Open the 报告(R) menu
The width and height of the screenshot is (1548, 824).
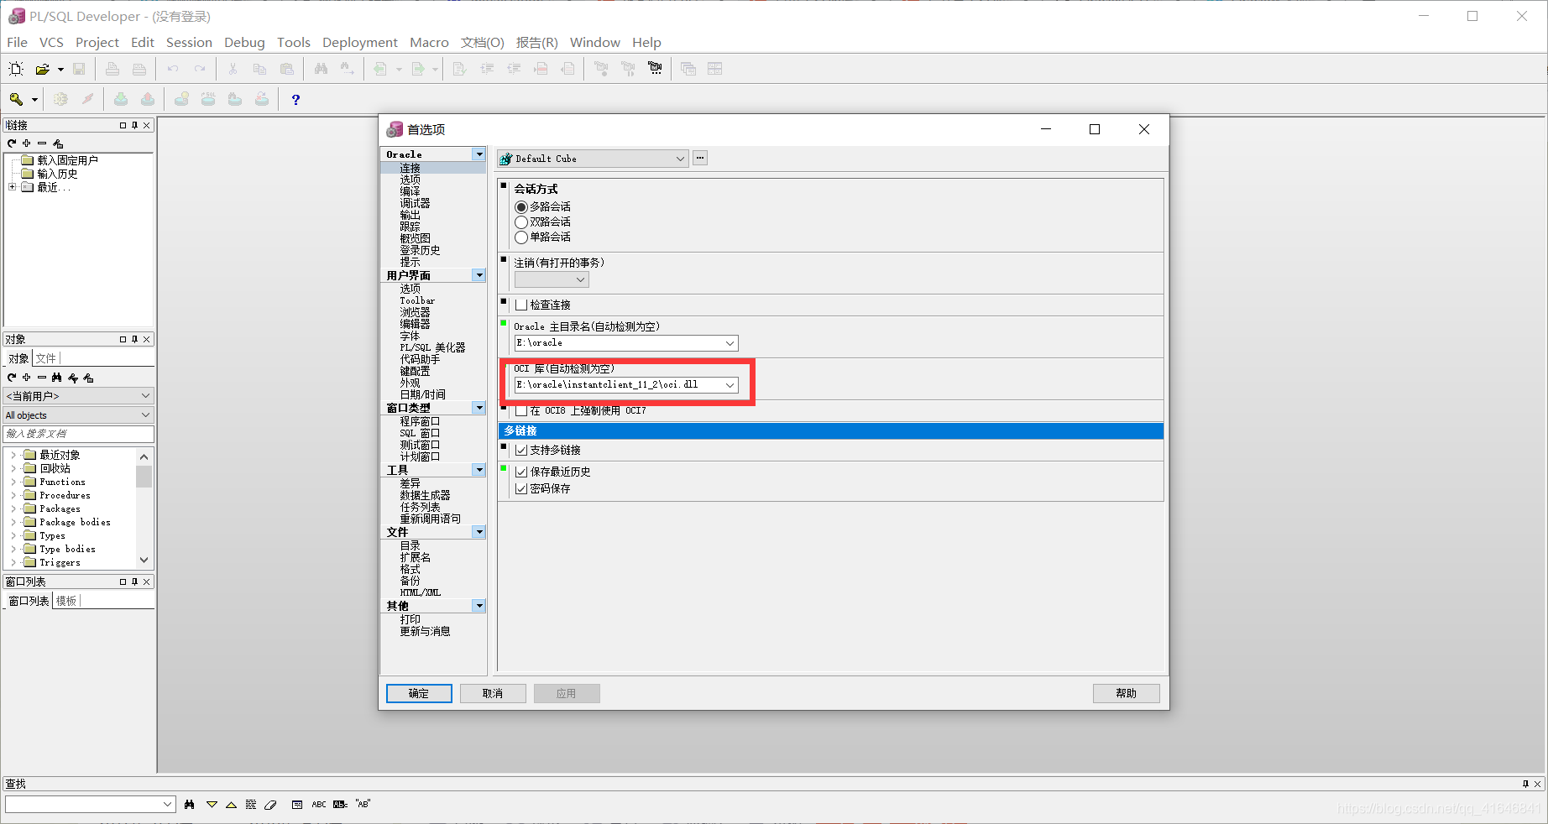[537, 42]
